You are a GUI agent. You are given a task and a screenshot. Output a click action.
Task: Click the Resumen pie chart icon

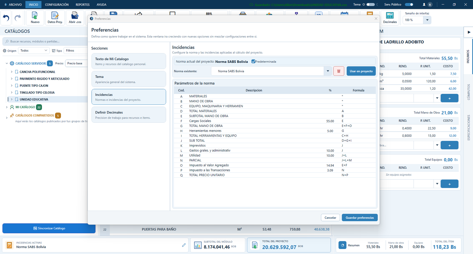(x=342, y=245)
